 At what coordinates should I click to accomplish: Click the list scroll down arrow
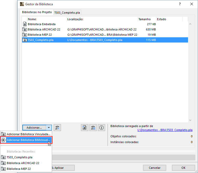click(x=190, y=120)
